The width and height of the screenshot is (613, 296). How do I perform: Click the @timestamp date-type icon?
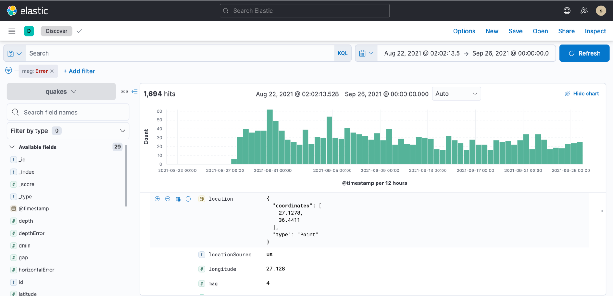click(x=13, y=209)
